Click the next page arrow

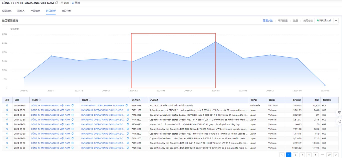tap(336, 155)
